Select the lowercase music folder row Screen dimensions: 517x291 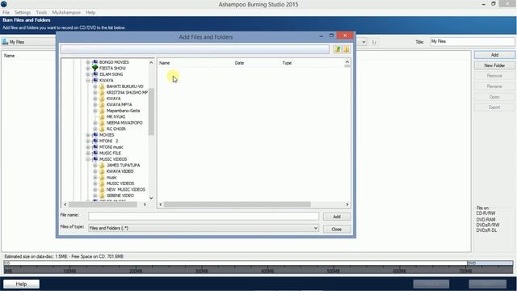[111, 178]
